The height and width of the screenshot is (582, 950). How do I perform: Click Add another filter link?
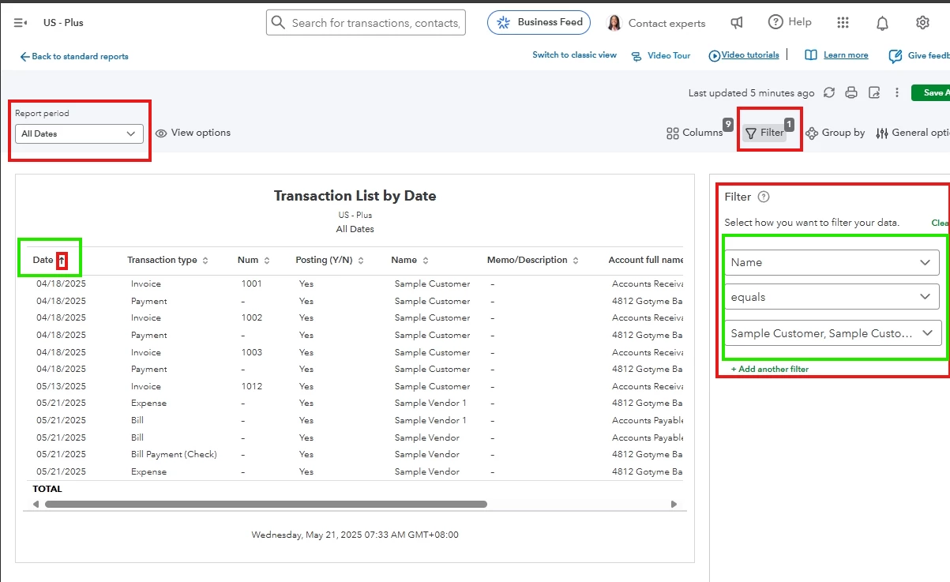tap(770, 369)
